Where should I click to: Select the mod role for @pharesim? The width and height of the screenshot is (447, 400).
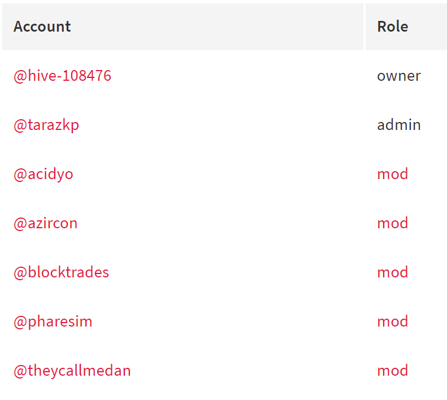[x=393, y=321]
